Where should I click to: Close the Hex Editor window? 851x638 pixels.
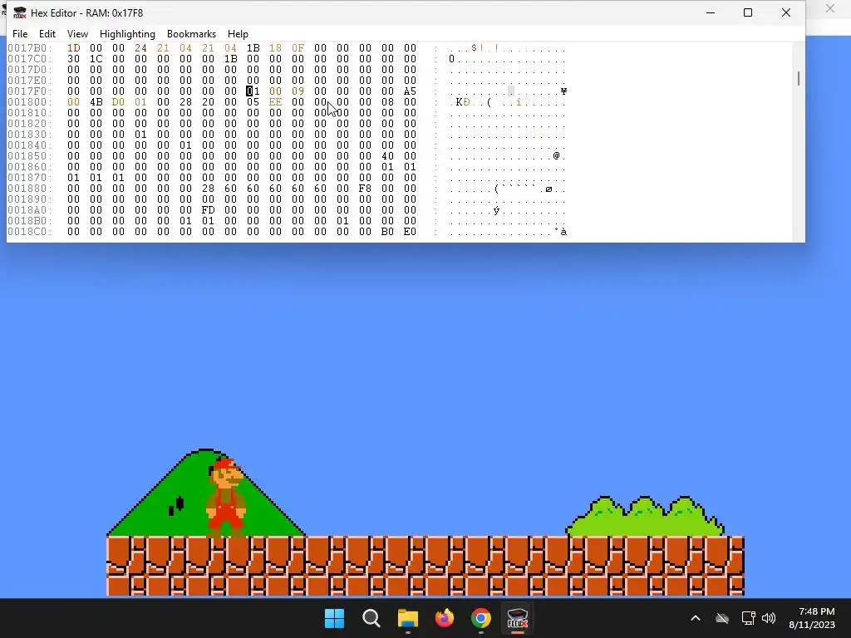(x=786, y=12)
